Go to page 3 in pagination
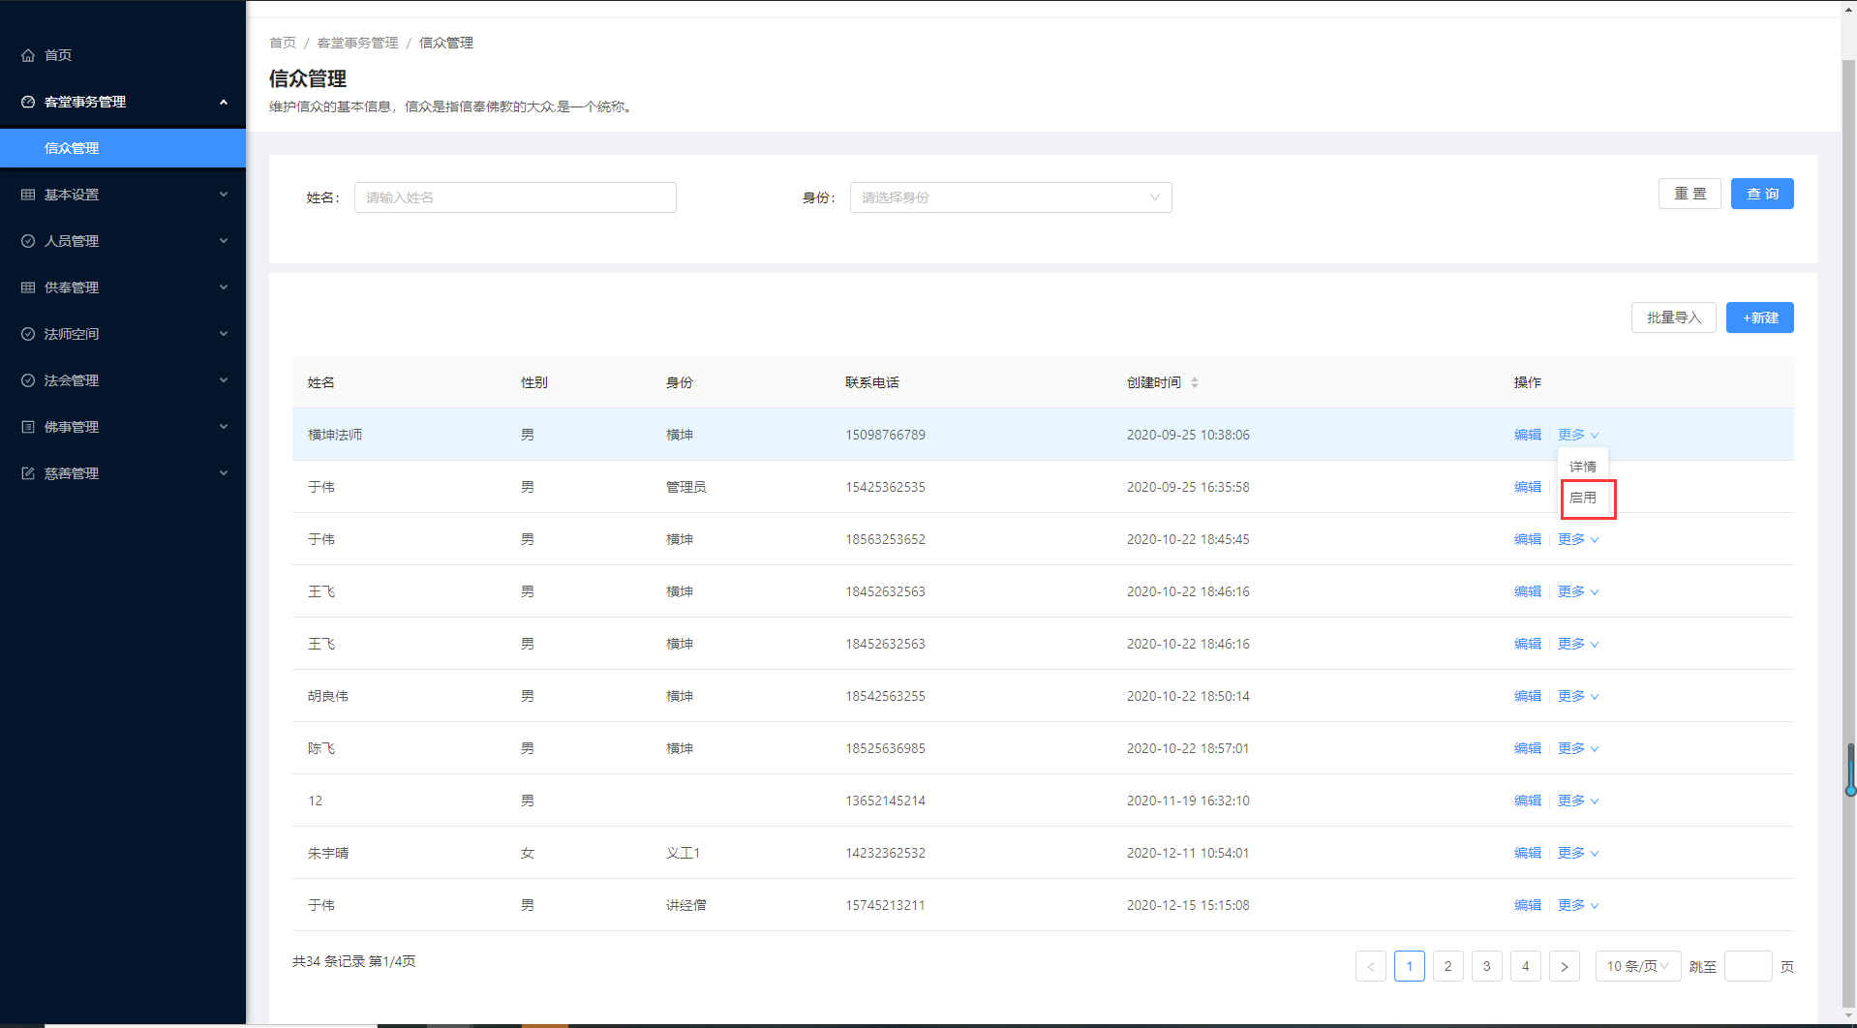1857x1028 pixels. pyautogui.click(x=1487, y=966)
